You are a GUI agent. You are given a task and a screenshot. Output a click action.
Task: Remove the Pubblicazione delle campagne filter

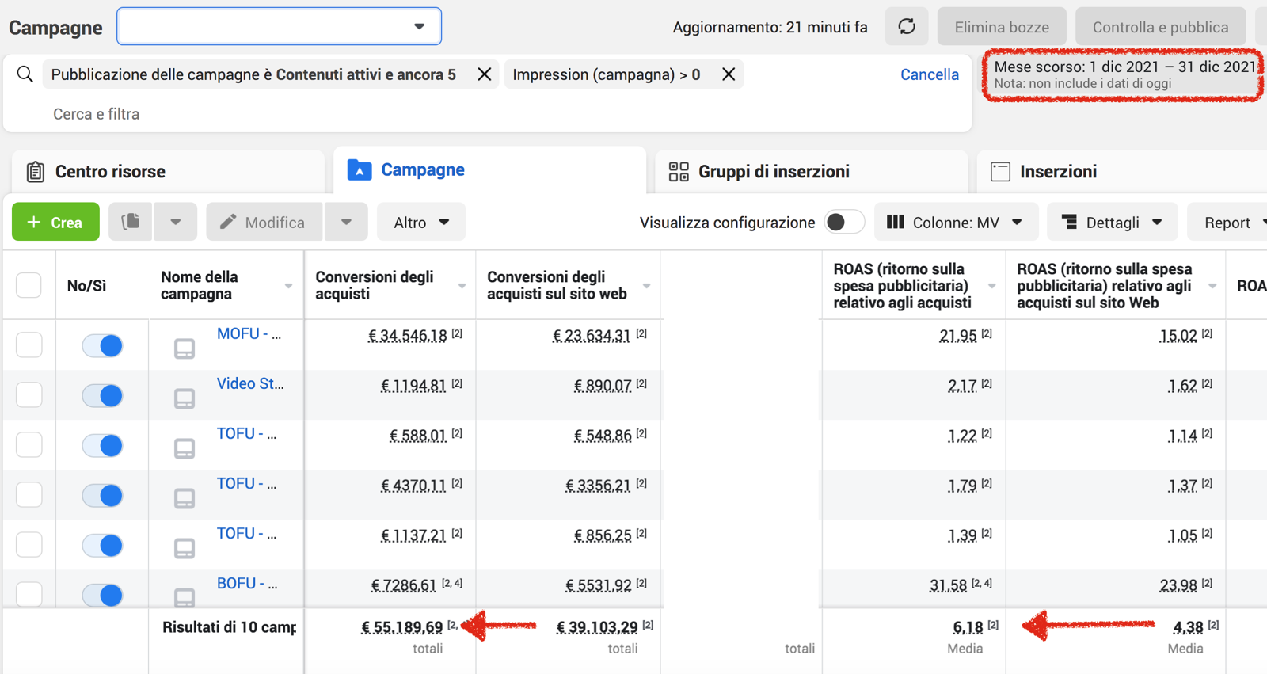click(485, 74)
